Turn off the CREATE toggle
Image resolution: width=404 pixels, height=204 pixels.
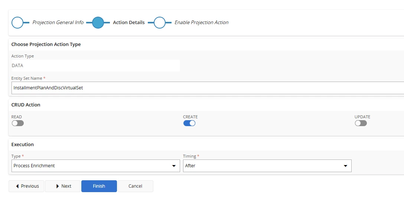[189, 123]
